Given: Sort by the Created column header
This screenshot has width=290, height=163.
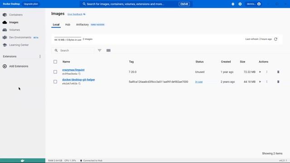Looking at the screenshot, I should coord(226,62).
